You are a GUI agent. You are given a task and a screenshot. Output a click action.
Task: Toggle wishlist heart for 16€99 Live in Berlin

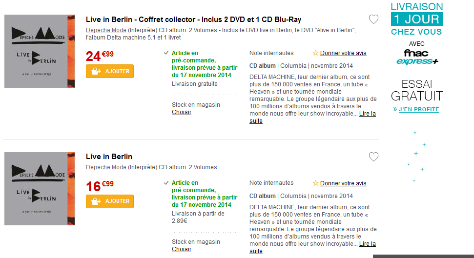click(373, 157)
